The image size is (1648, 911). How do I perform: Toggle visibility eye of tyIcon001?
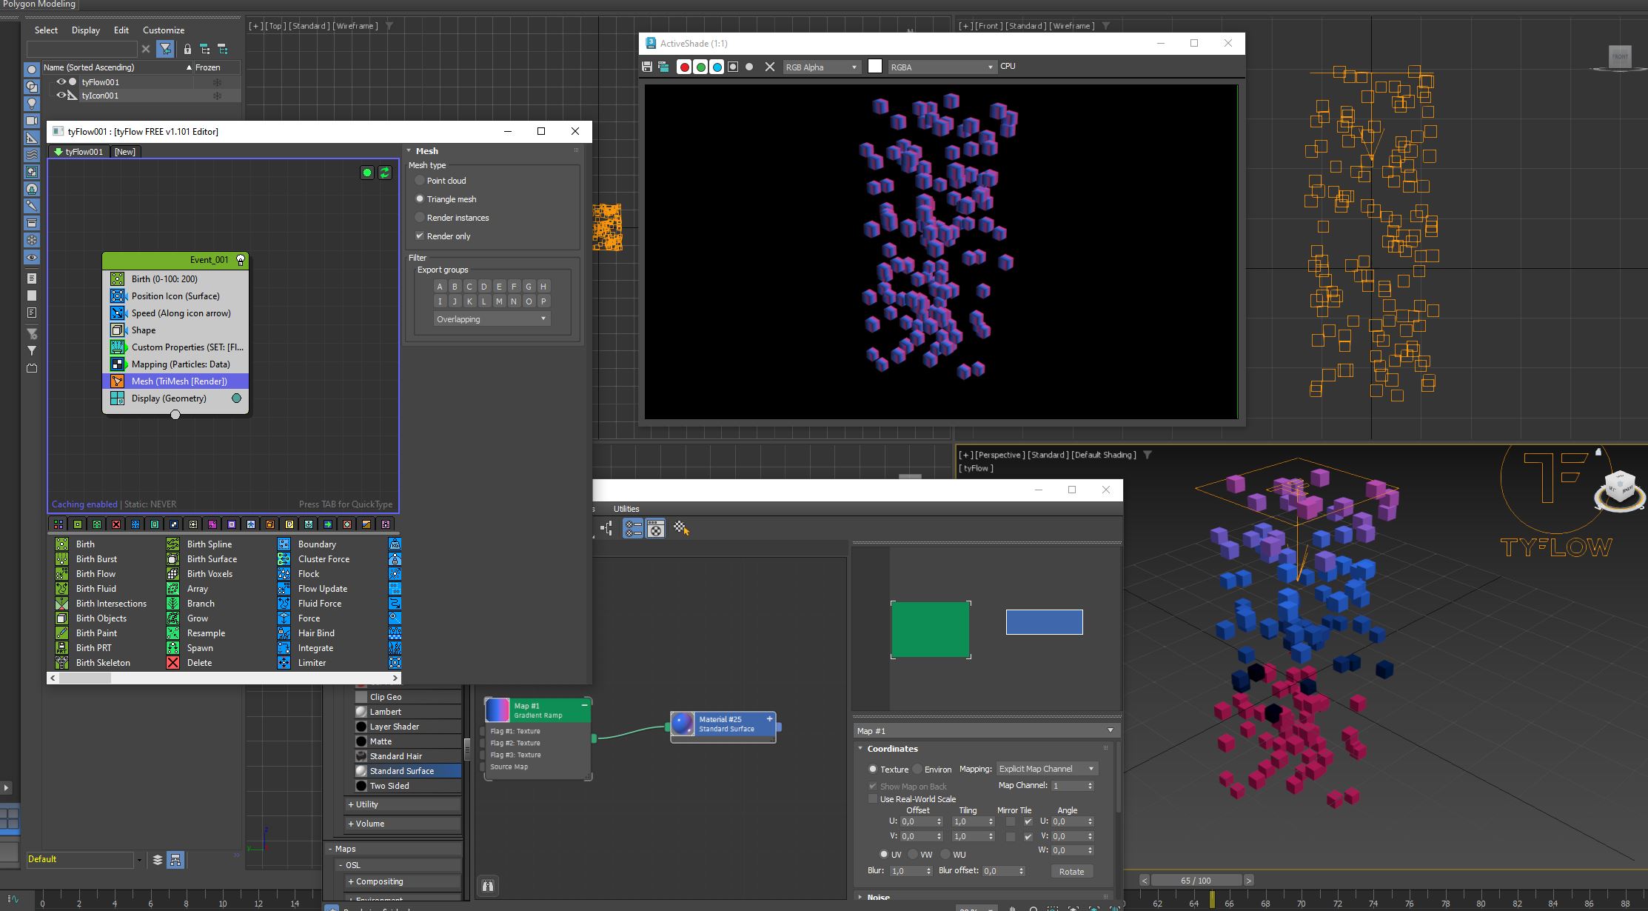point(61,96)
